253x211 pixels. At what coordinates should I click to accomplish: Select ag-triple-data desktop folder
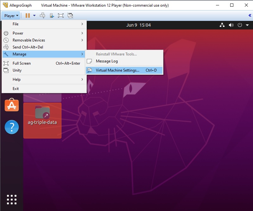point(42,120)
